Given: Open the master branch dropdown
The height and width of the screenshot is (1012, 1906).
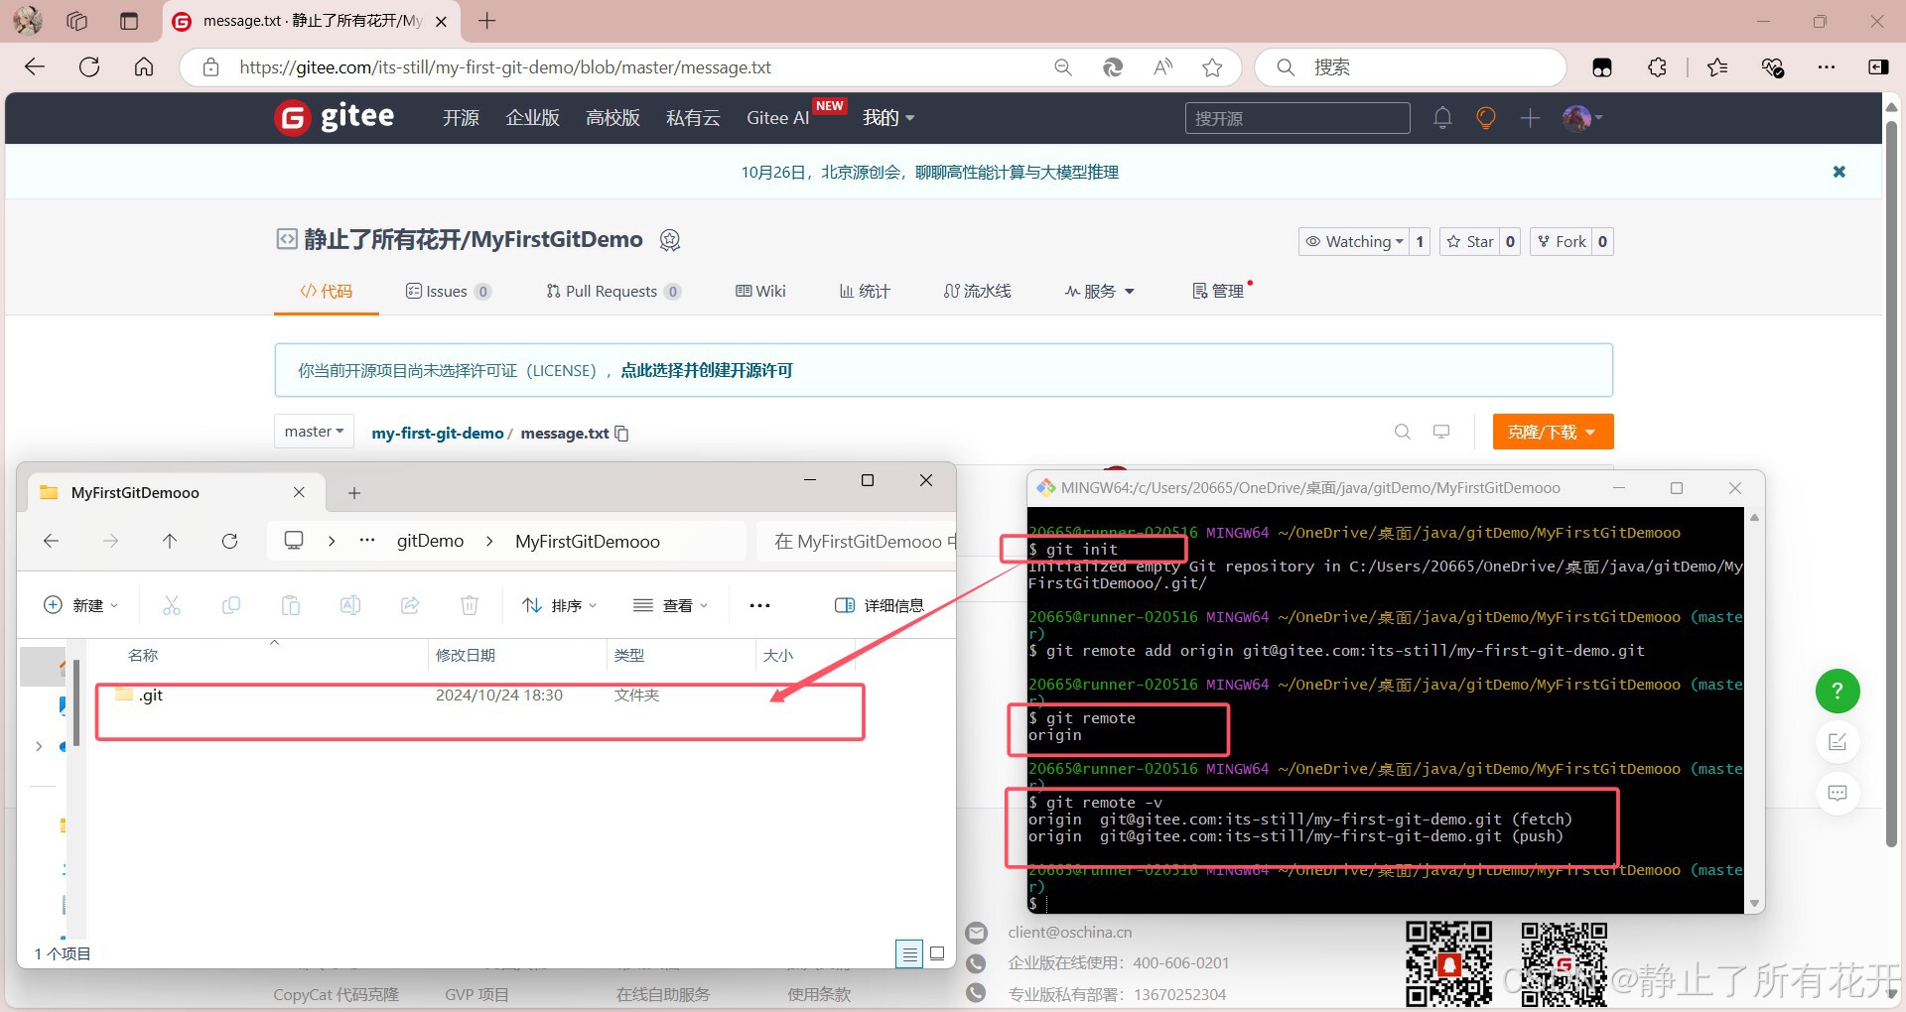Looking at the screenshot, I should pos(314,432).
